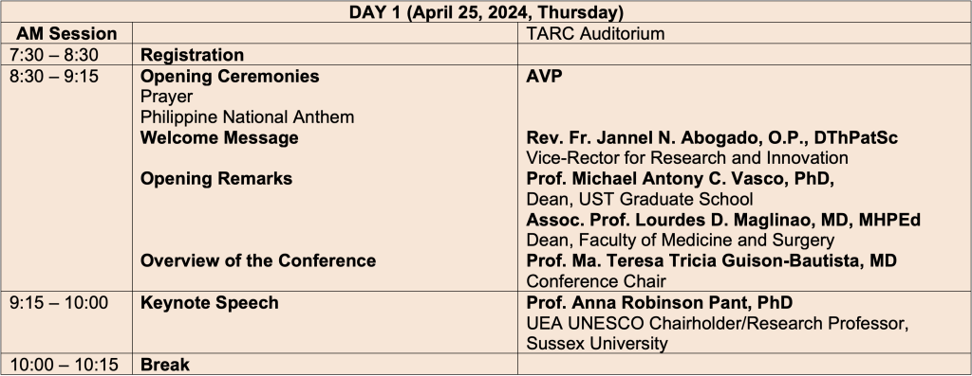972x376 pixels.
Task: Click the AVP text
Action: pos(544,76)
